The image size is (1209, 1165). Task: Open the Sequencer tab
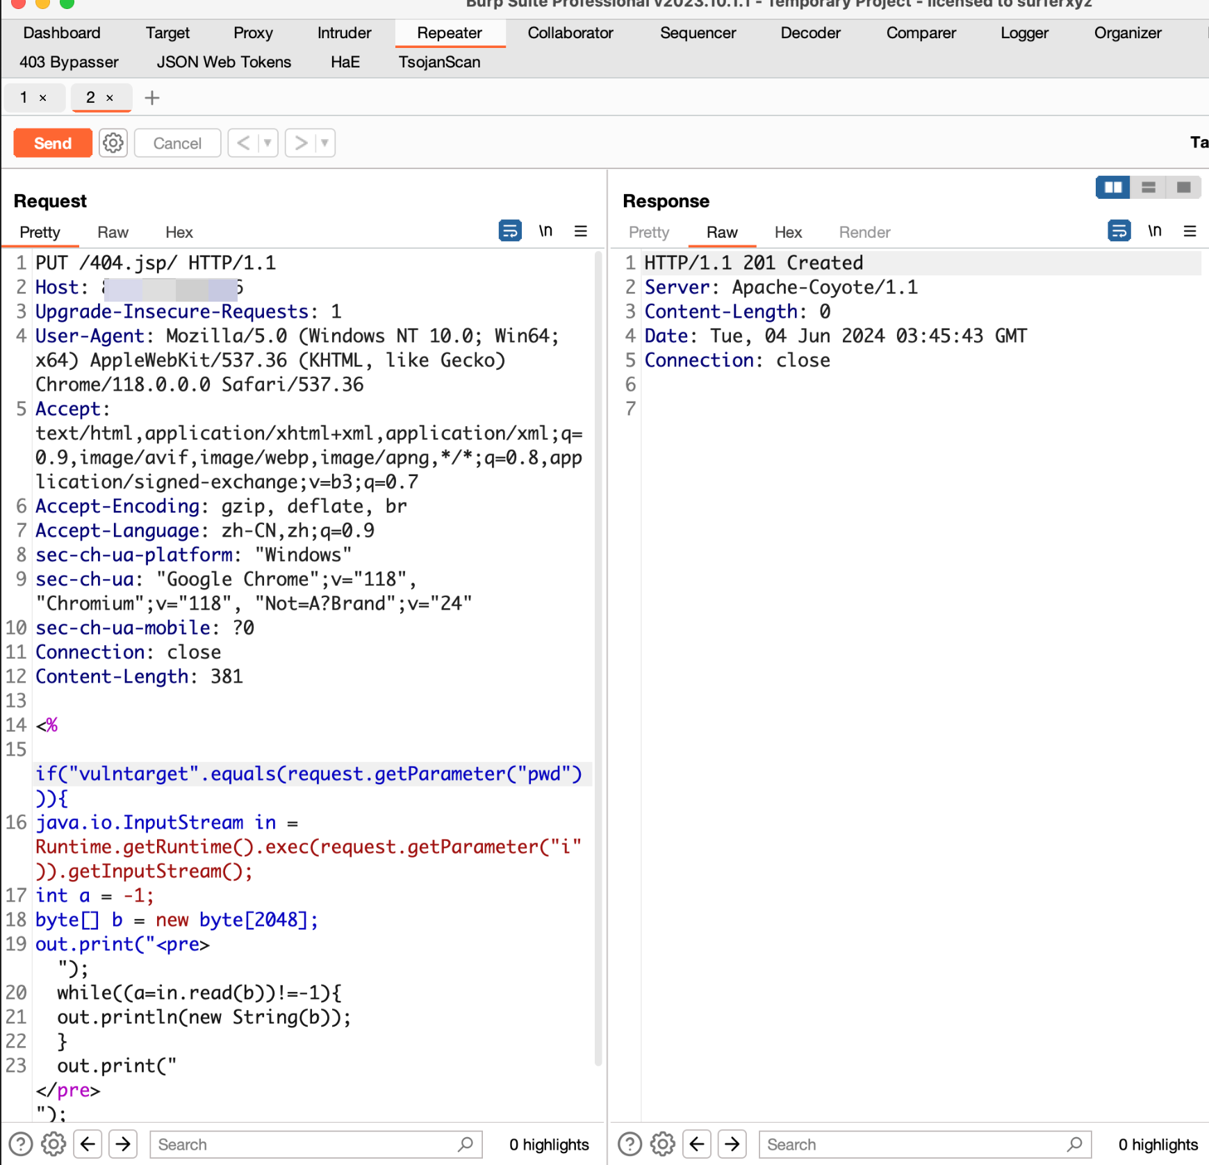pyautogui.click(x=698, y=33)
